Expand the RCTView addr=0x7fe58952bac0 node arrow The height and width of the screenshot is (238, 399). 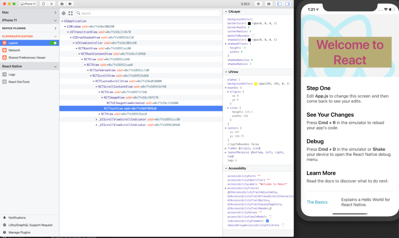tap(99, 114)
